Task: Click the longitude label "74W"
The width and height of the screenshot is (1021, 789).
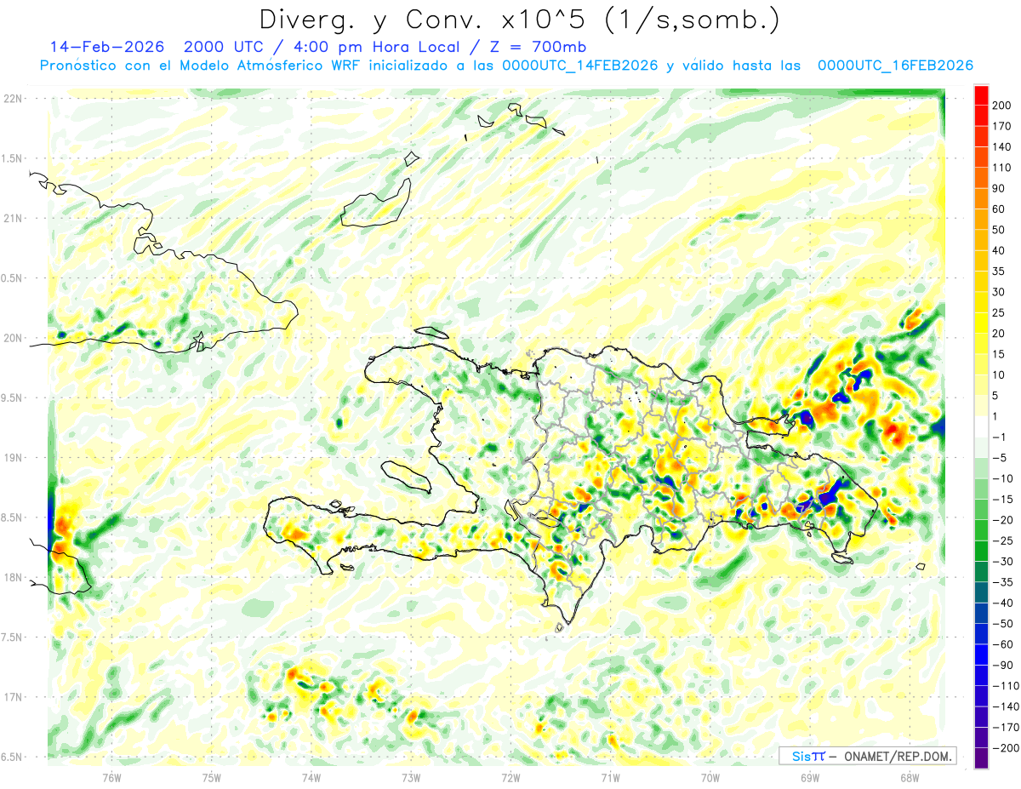Action: (311, 777)
